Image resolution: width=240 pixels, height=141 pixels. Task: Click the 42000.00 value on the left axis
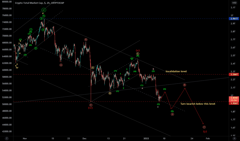click(7, 132)
